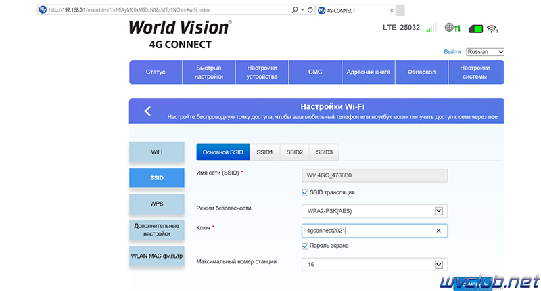Click the back arrow in Wi-Fi settings header
This screenshot has width=541, height=291.
[x=147, y=111]
